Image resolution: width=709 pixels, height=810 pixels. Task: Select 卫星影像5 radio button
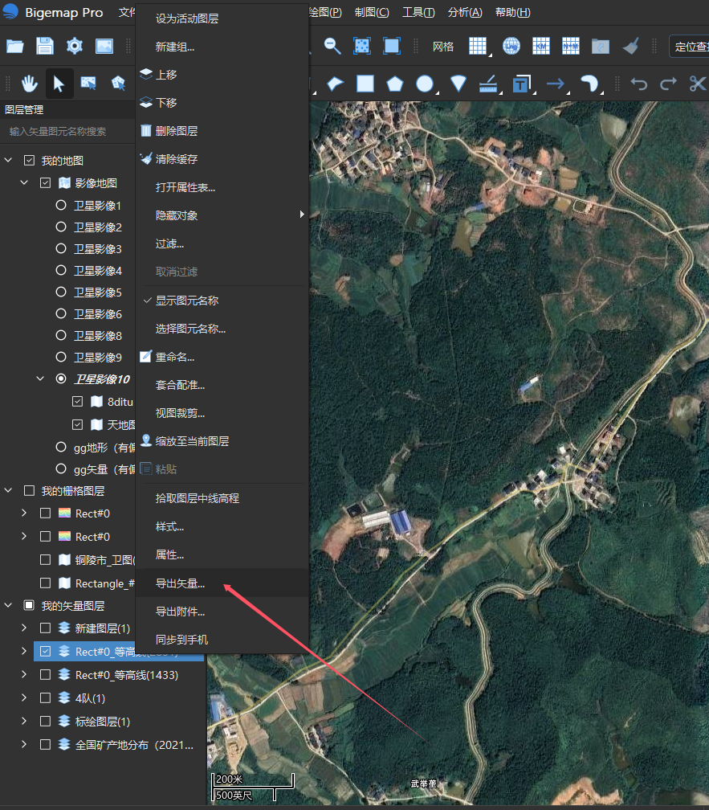pos(61,292)
